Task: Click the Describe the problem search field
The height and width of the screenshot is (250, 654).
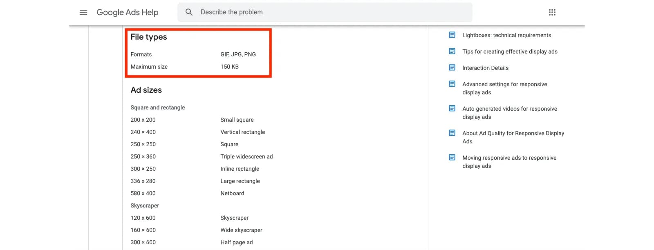Action: pos(325,12)
